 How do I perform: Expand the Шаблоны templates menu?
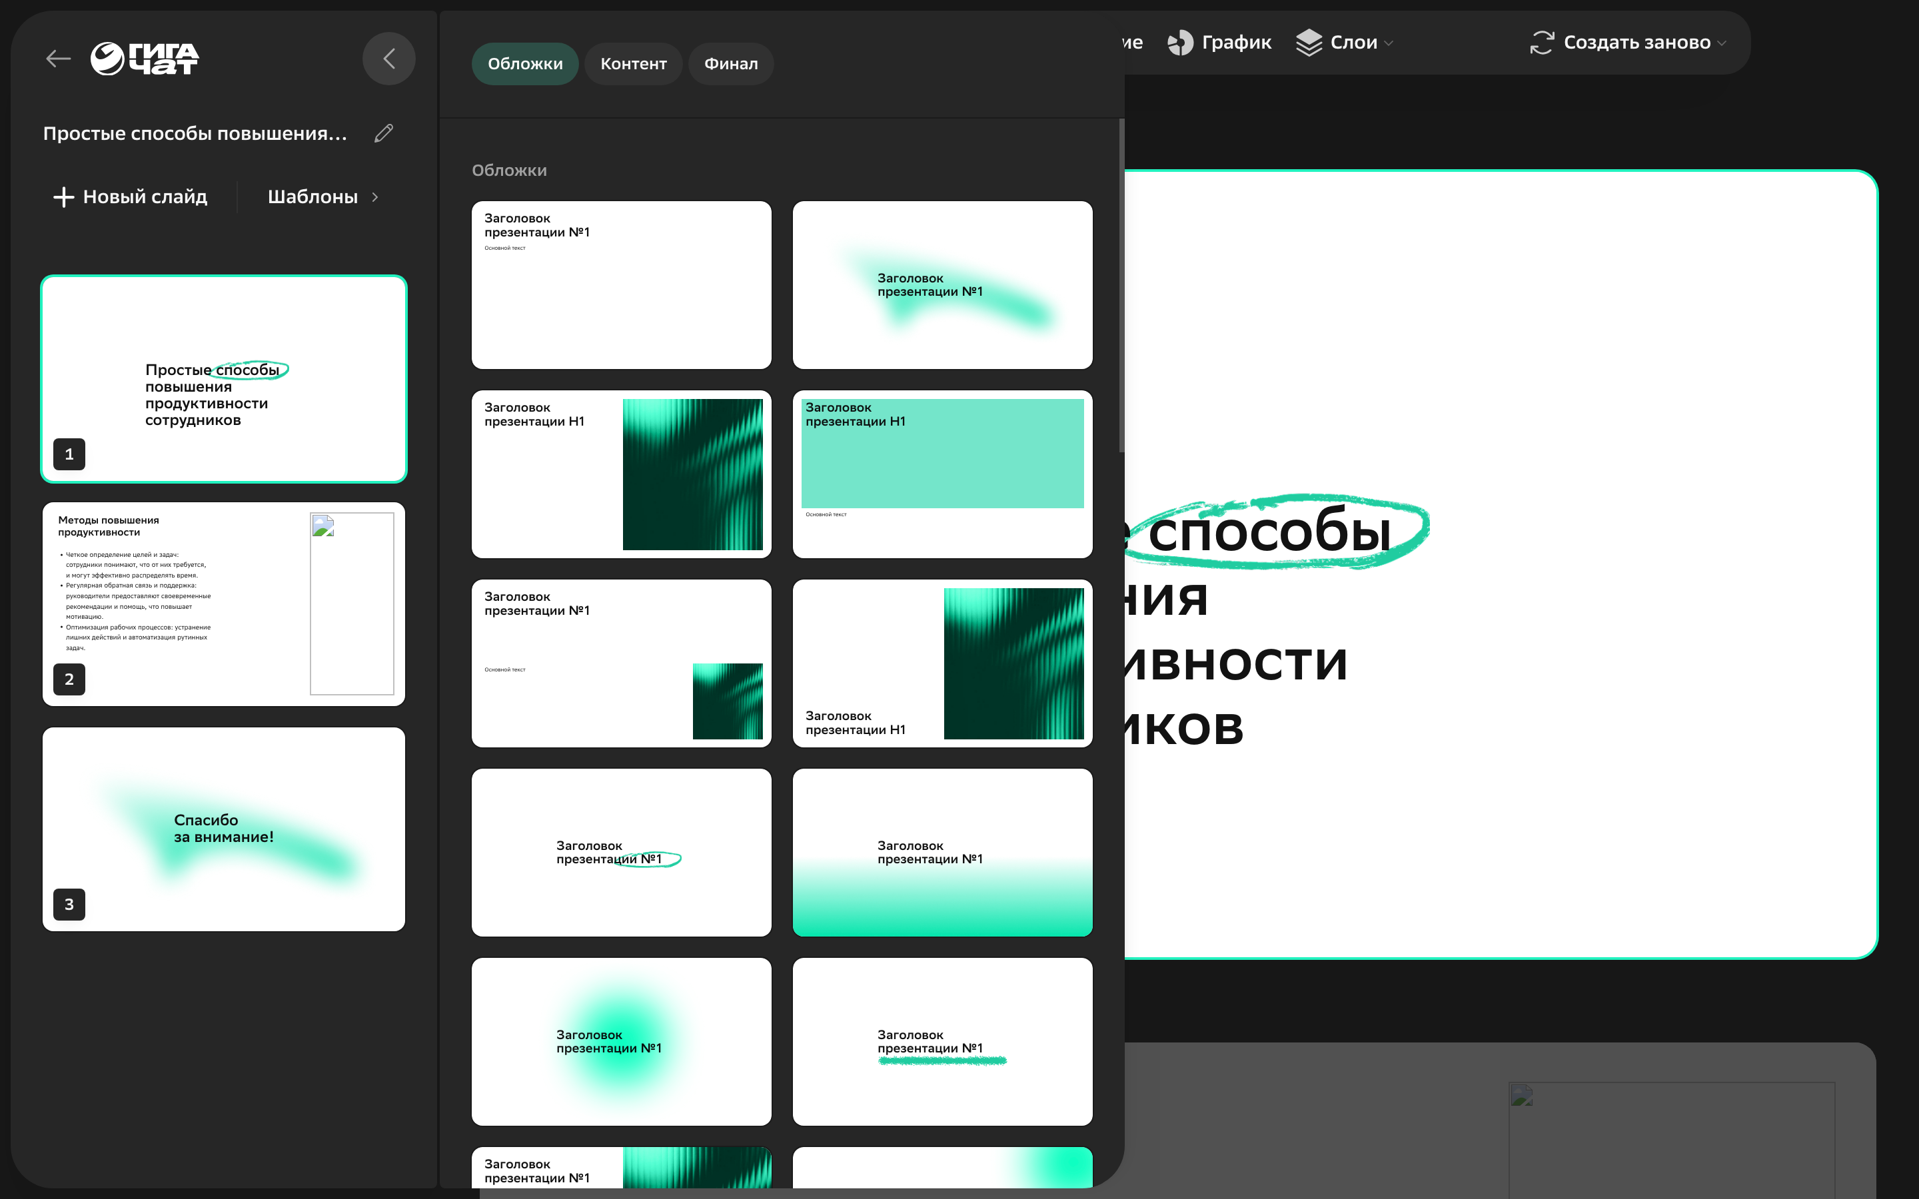324,197
